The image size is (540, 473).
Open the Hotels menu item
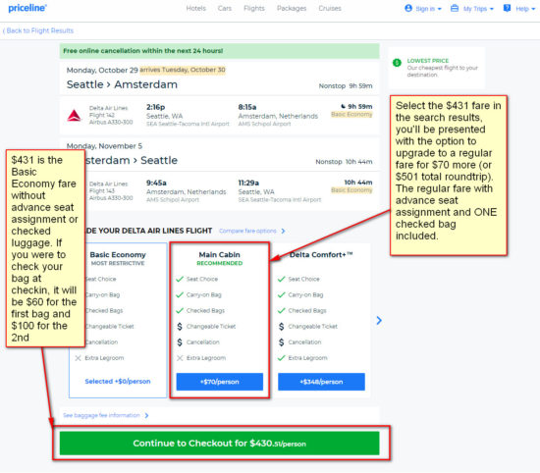click(195, 8)
